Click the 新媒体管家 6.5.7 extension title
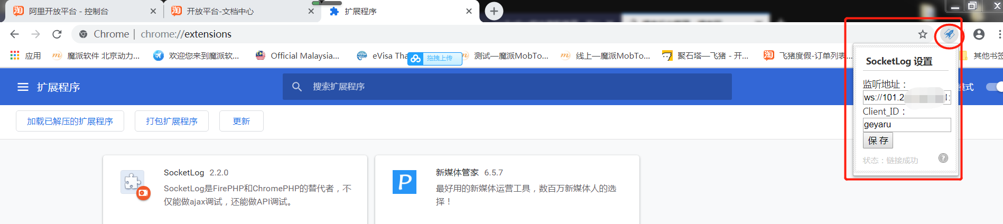Image resolution: width=1003 pixels, height=224 pixels. coord(469,173)
